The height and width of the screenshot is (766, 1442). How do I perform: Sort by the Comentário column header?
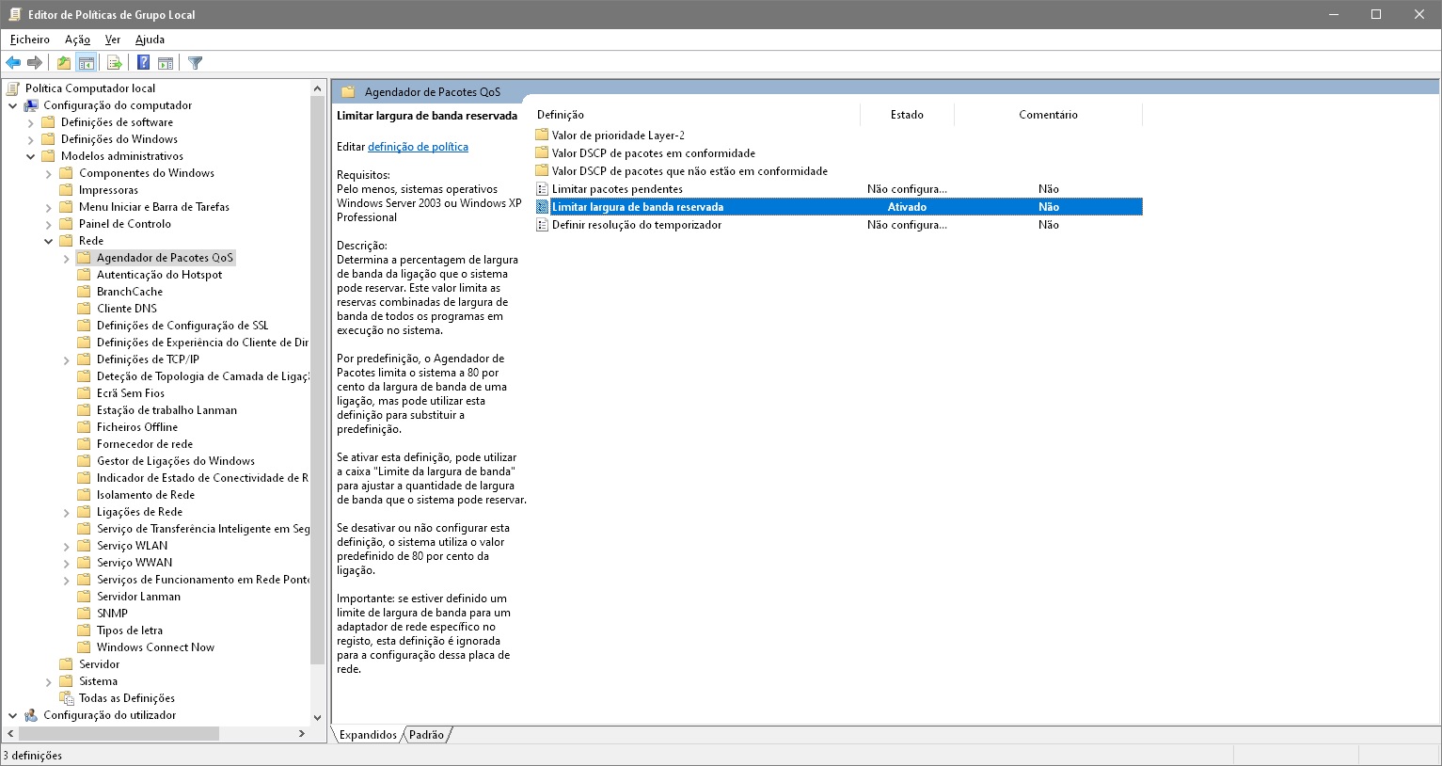[1048, 115]
